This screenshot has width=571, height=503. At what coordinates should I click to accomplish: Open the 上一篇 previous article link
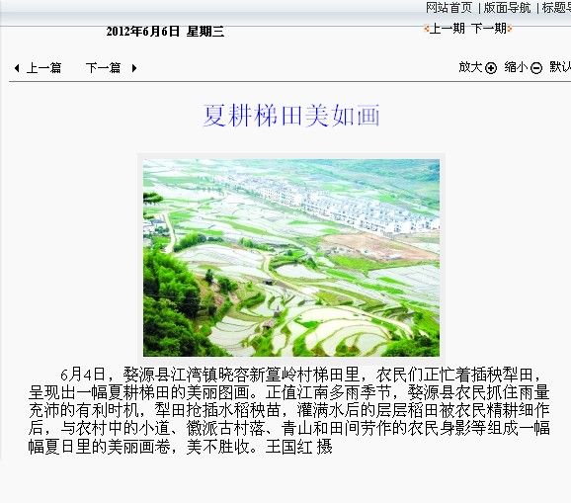click(43, 68)
